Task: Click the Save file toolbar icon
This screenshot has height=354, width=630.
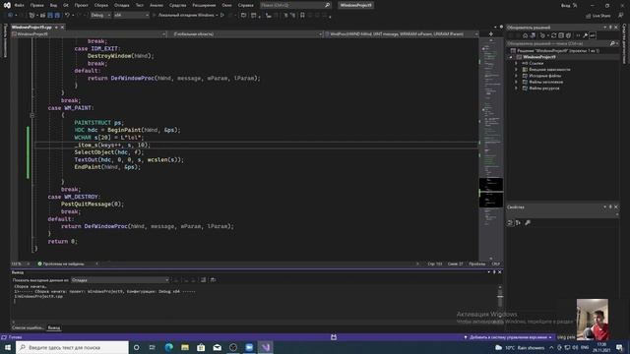Action: 50,16
